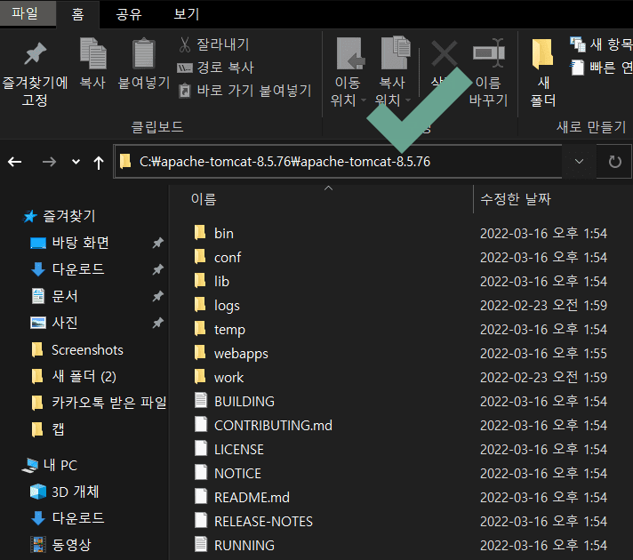Select the BUILDING file
Screen dimensions: 633x560
pyautogui.click(x=244, y=401)
